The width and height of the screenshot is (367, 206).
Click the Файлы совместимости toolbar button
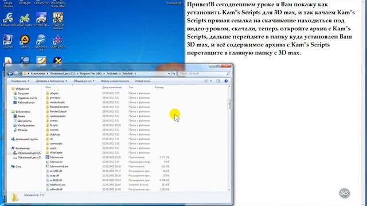(115, 81)
